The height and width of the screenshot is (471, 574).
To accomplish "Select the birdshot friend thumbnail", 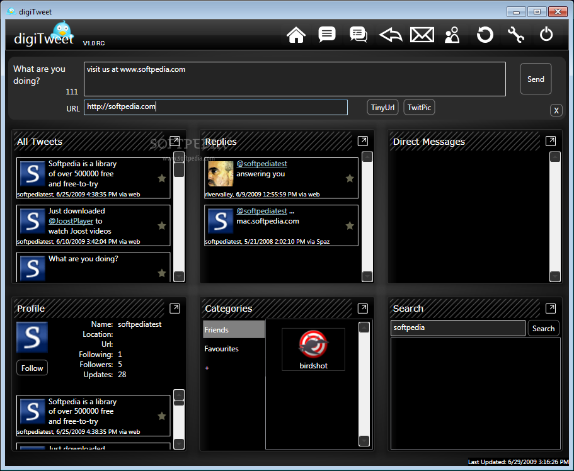I will click(x=313, y=349).
